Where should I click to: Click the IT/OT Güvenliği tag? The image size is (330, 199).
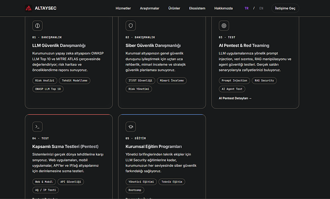tap(140, 81)
